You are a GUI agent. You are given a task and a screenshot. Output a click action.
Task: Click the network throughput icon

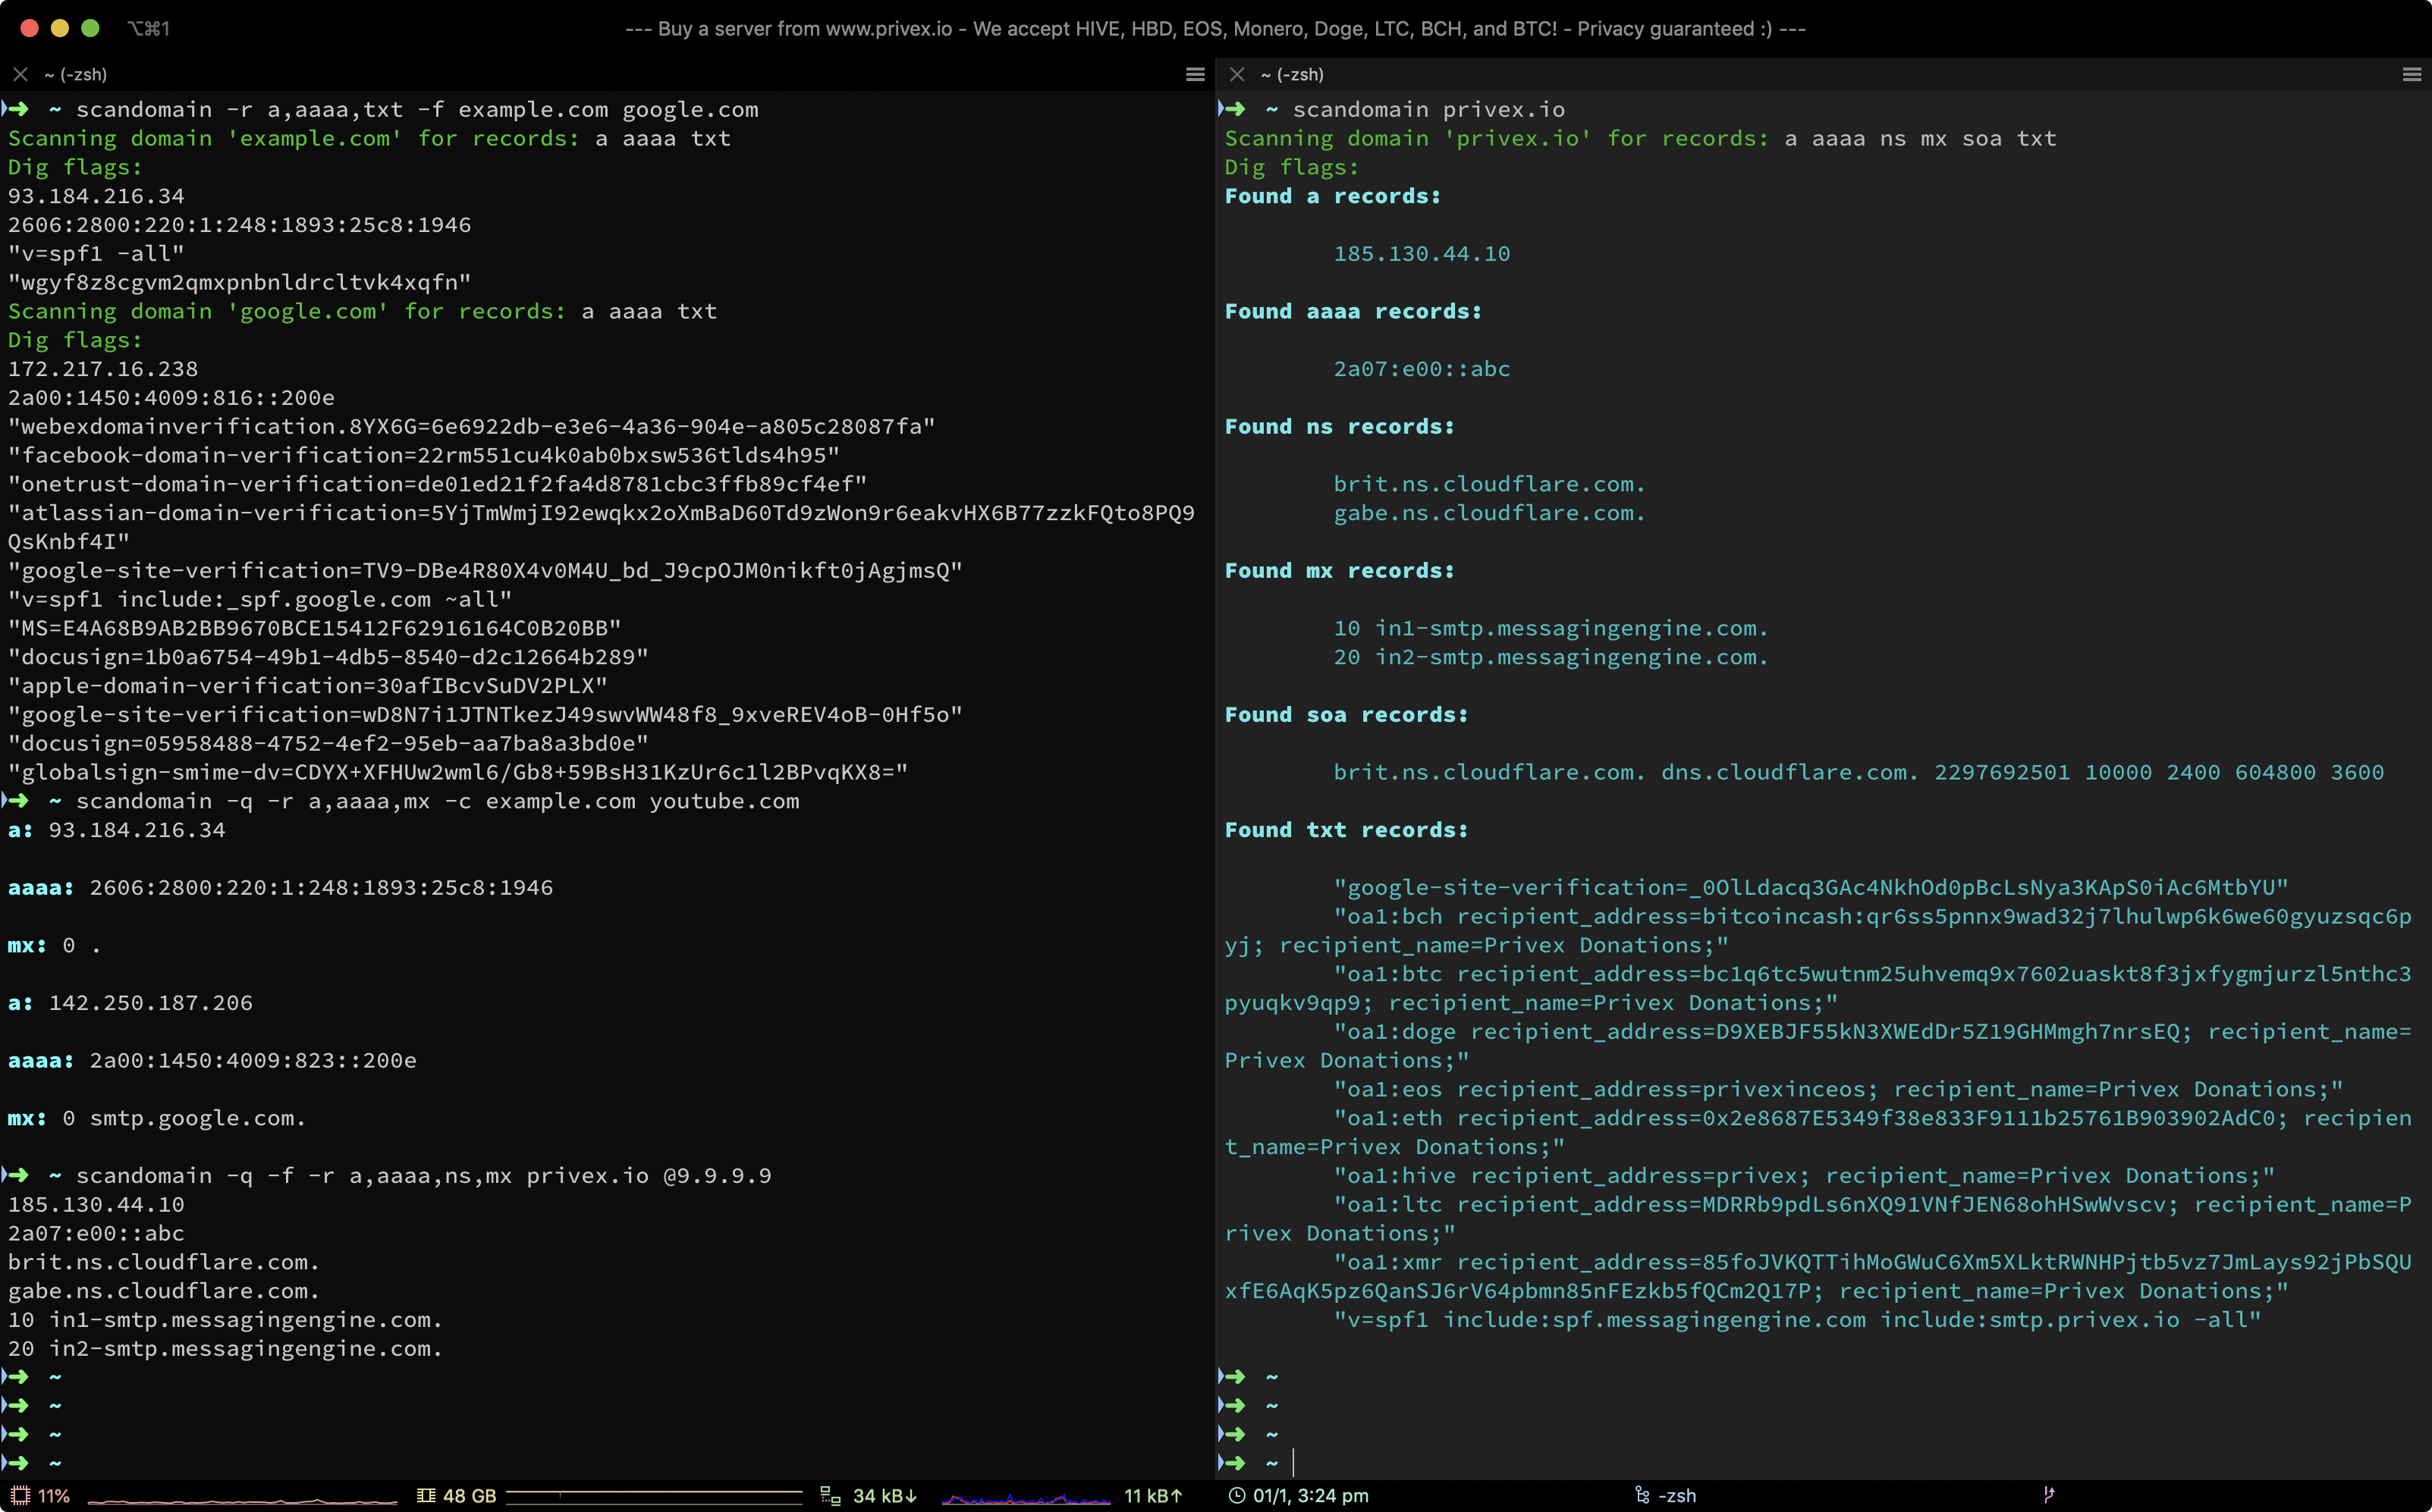(829, 1496)
